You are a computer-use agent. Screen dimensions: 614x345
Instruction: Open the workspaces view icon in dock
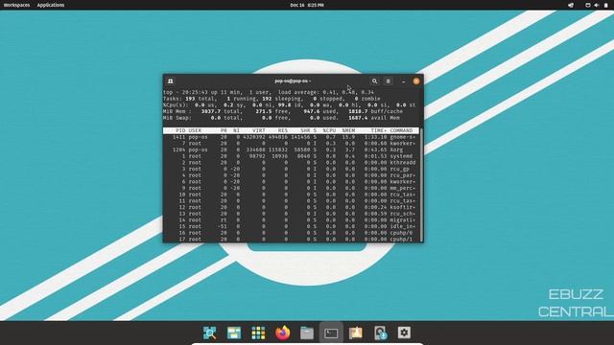234,333
